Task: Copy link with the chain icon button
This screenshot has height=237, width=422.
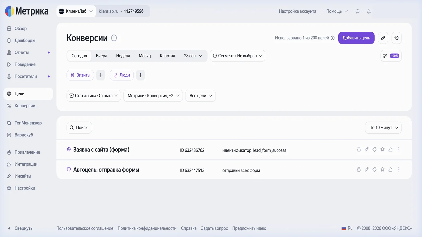Action: point(383,38)
